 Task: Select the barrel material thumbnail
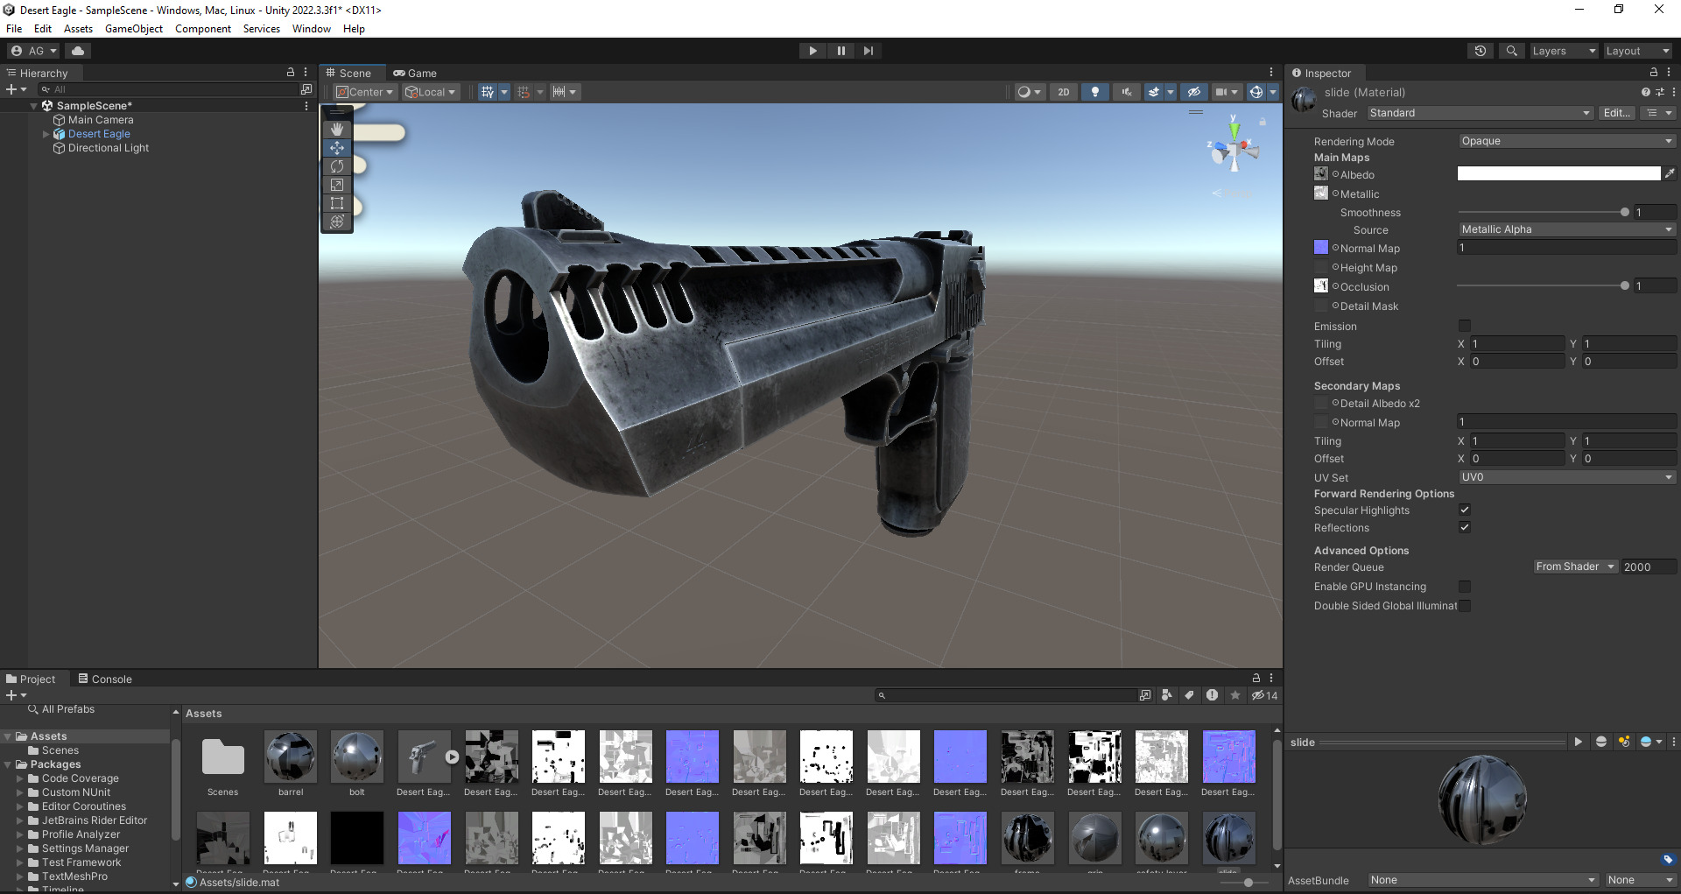[291, 757]
